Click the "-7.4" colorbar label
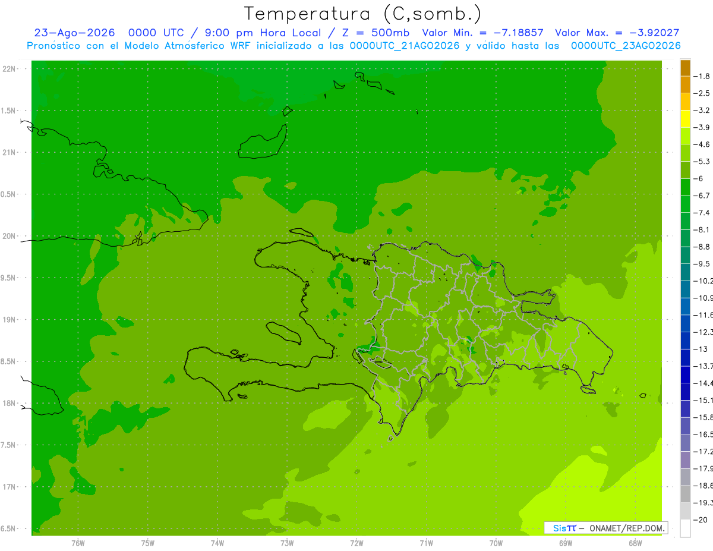Image resolution: width=713 pixels, height=551 pixels. click(x=702, y=213)
